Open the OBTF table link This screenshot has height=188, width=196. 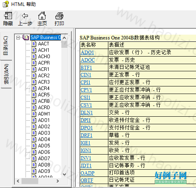point(87,180)
